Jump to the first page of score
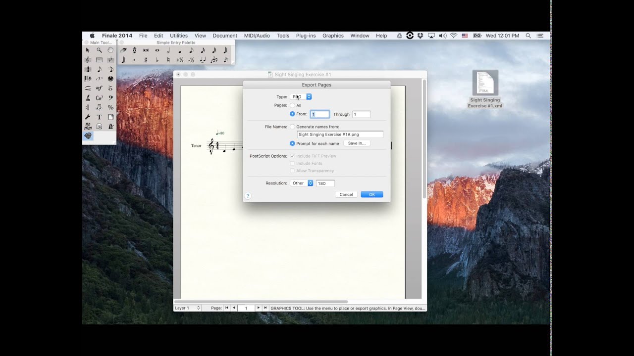The height and width of the screenshot is (356, 634). pyautogui.click(x=227, y=308)
